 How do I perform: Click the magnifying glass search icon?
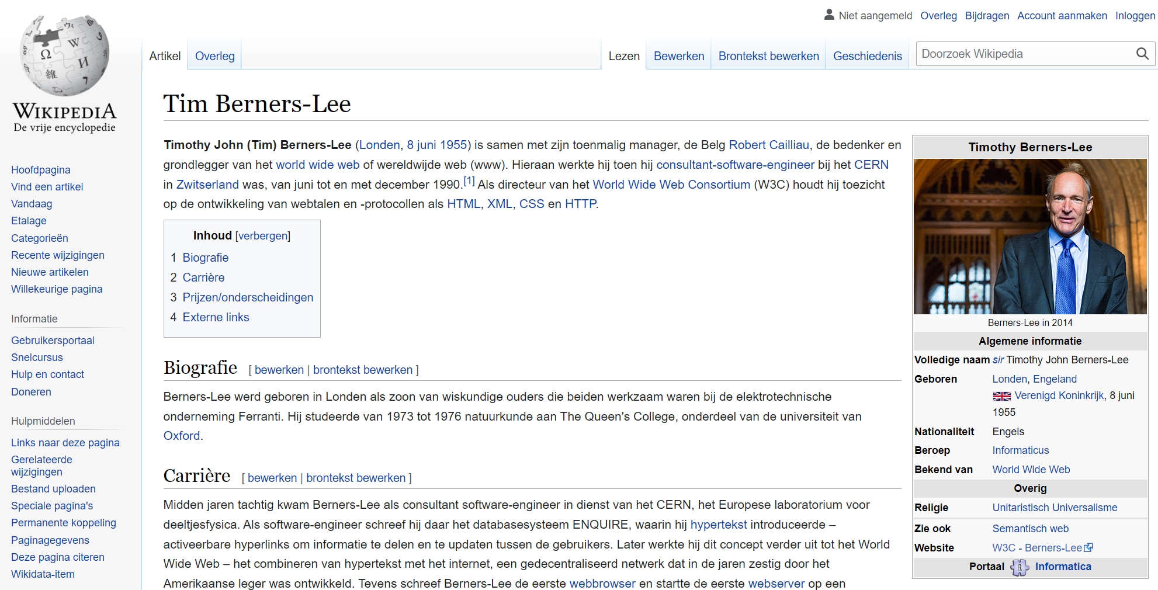1142,54
